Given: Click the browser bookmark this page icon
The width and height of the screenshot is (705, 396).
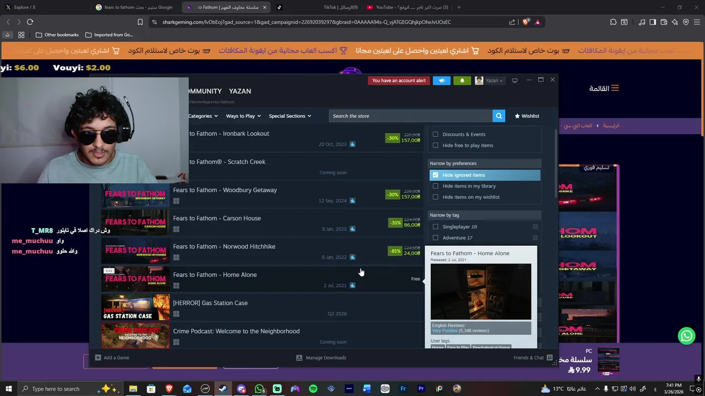Looking at the screenshot, I should (x=140, y=22).
